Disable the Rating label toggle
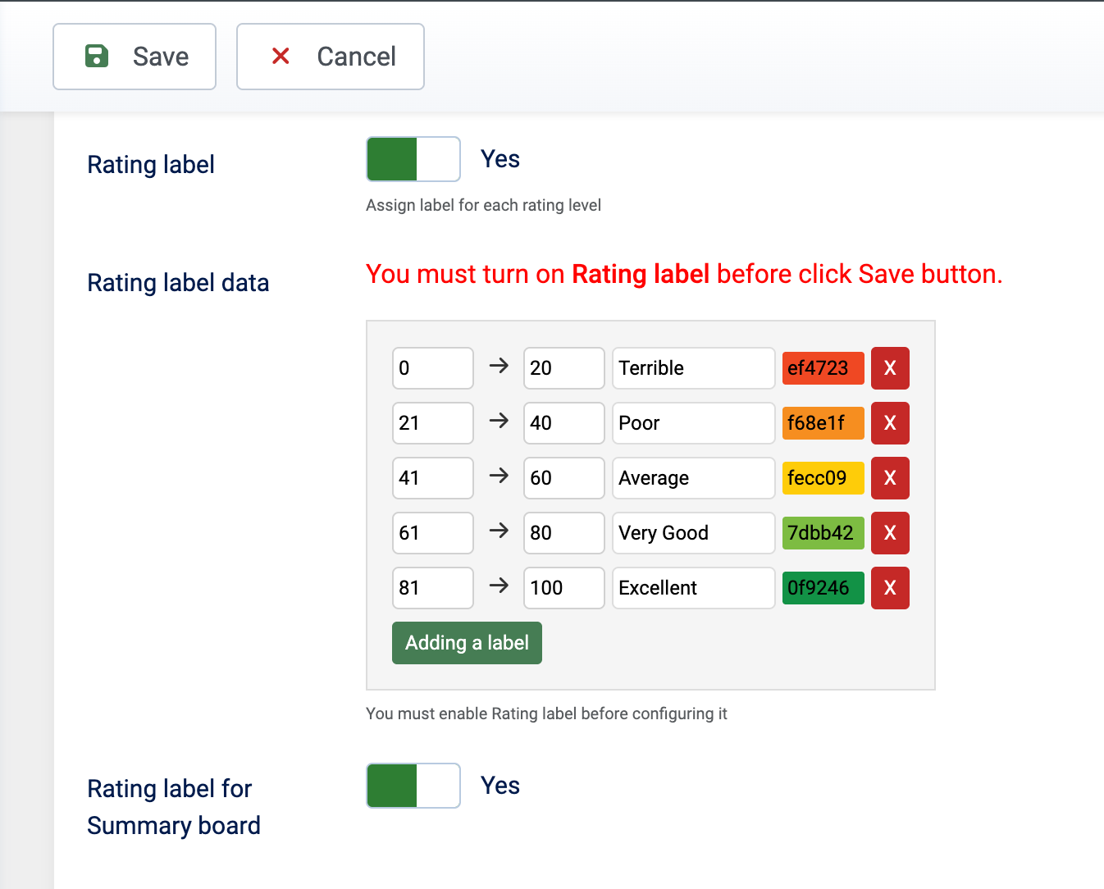This screenshot has height=889, width=1104. [413, 158]
